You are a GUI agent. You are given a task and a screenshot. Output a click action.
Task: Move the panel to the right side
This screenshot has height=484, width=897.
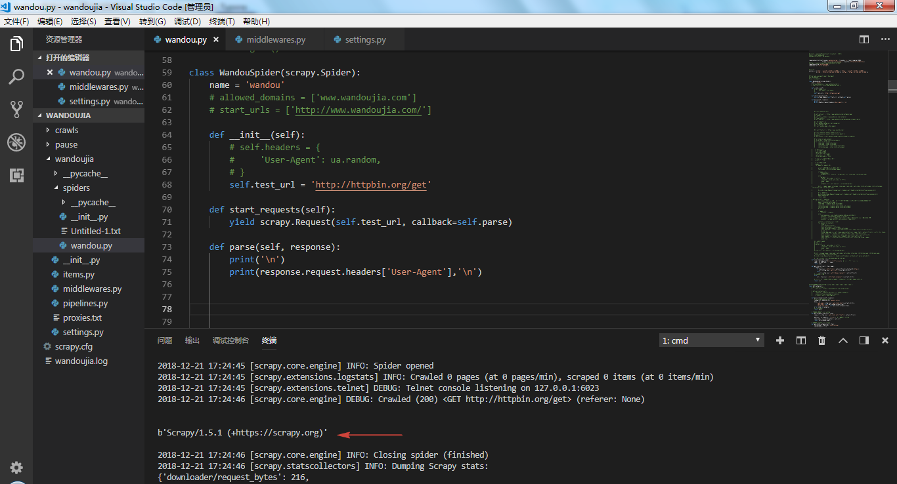[x=864, y=340]
